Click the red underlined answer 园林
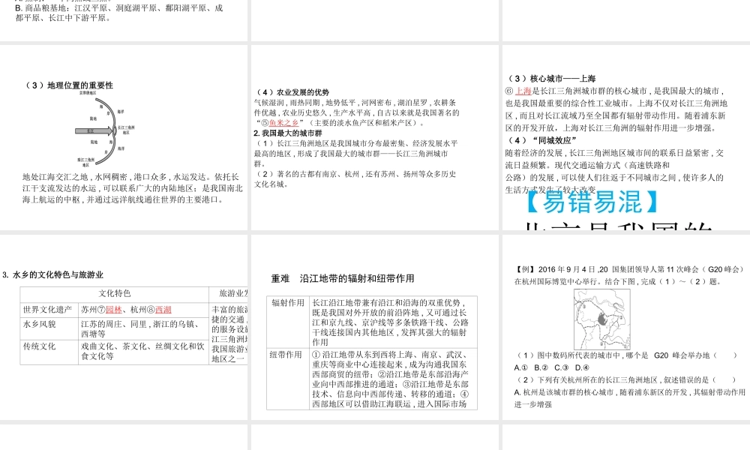Viewport: 750px width, 450px height. [114, 310]
